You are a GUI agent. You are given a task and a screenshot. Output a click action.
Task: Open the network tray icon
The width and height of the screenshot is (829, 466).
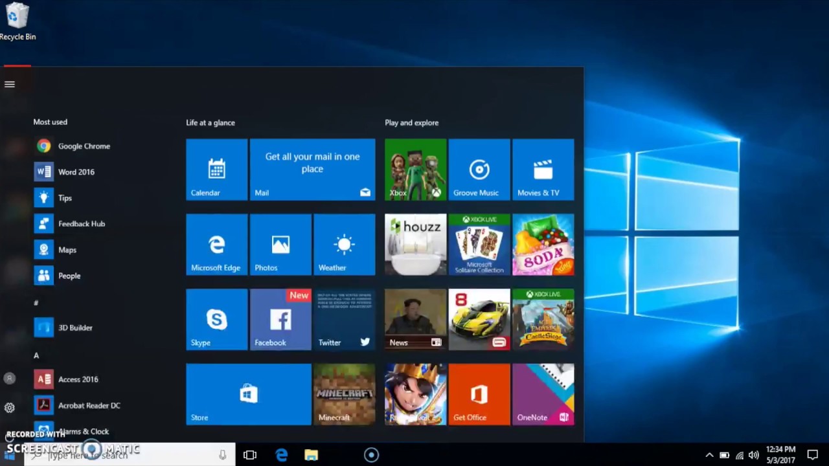click(740, 455)
